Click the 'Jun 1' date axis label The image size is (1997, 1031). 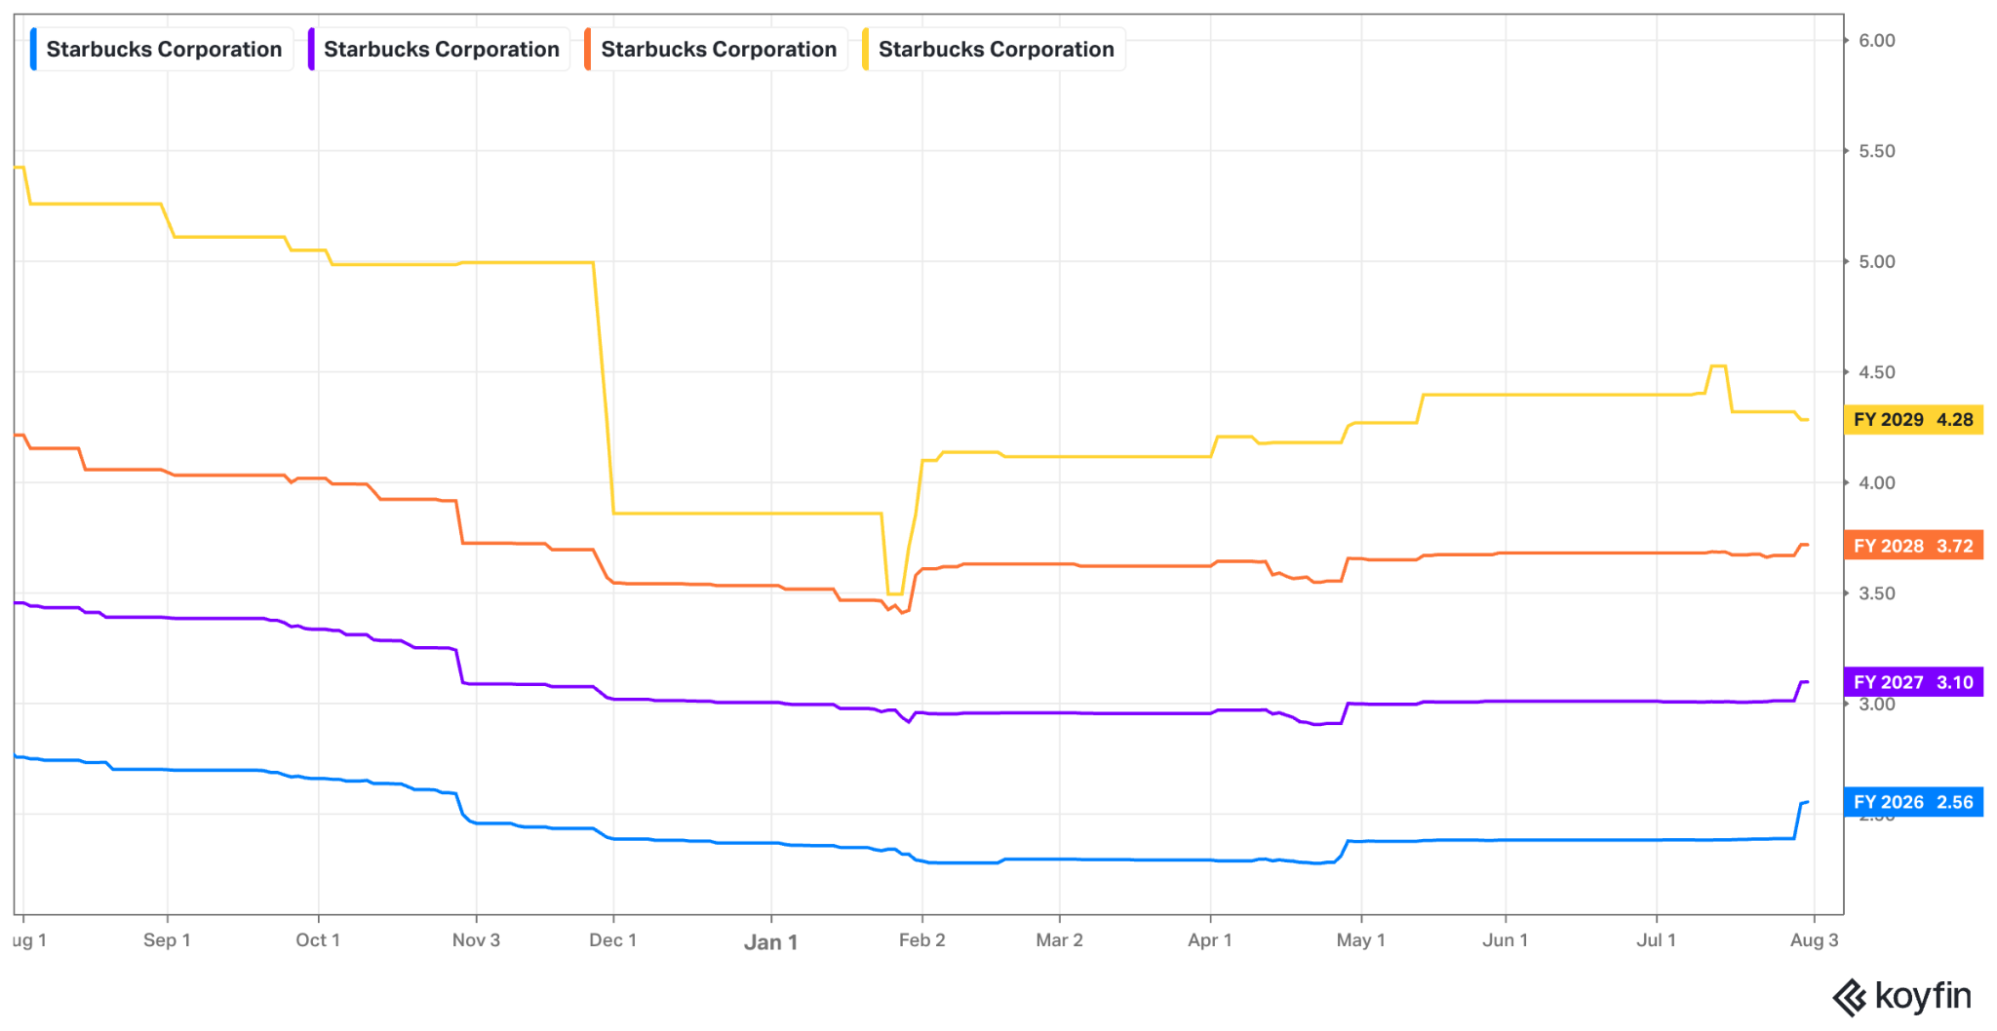tap(1506, 940)
